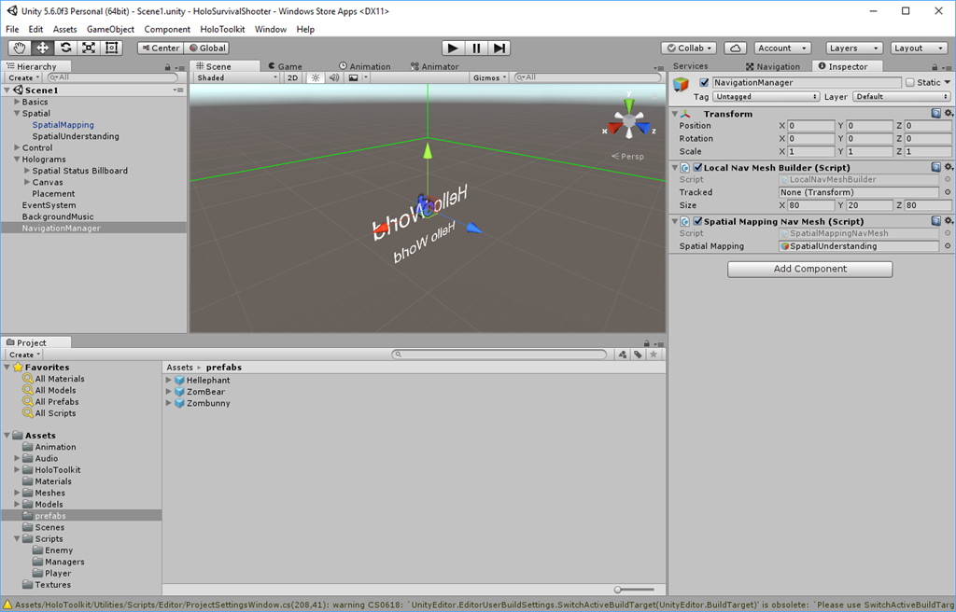
Task: Click the Pause button
Action: (476, 49)
